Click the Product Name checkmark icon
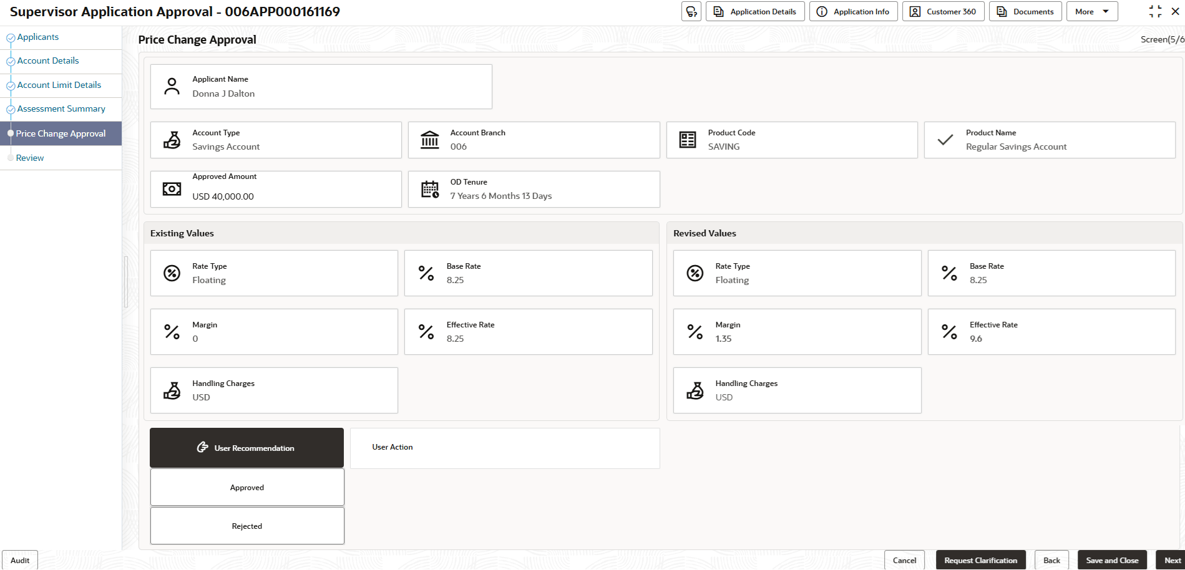Image resolution: width=1185 pixels, height=570 pixels. coord(945,140)
